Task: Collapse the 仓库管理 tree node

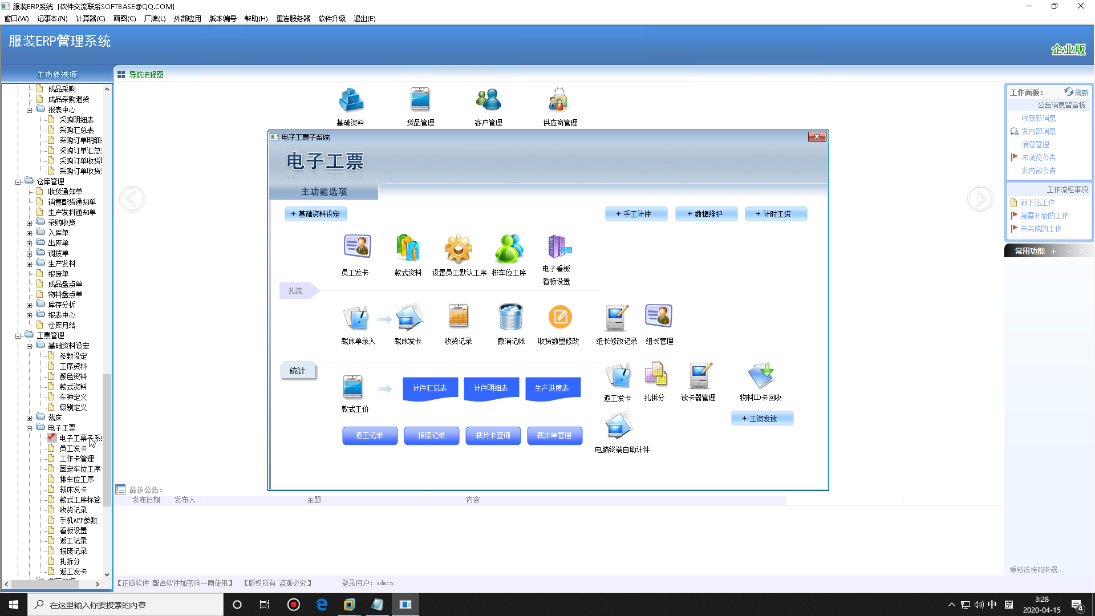Action: (18, 182)
